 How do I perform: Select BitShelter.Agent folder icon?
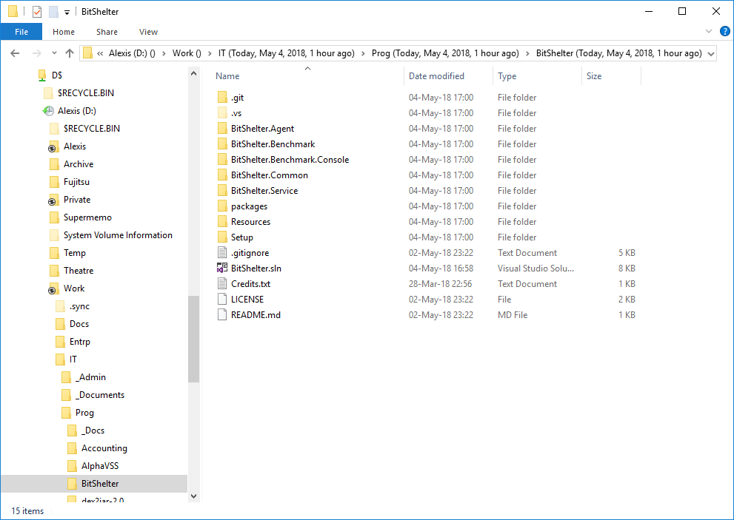(222, 128)
